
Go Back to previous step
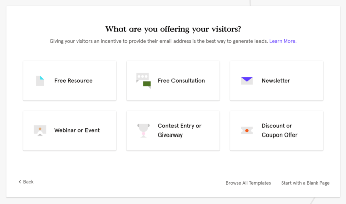point(26,182)
